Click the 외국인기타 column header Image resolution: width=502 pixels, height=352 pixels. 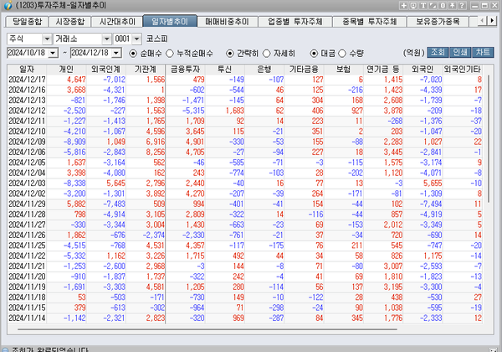[463, 70]
